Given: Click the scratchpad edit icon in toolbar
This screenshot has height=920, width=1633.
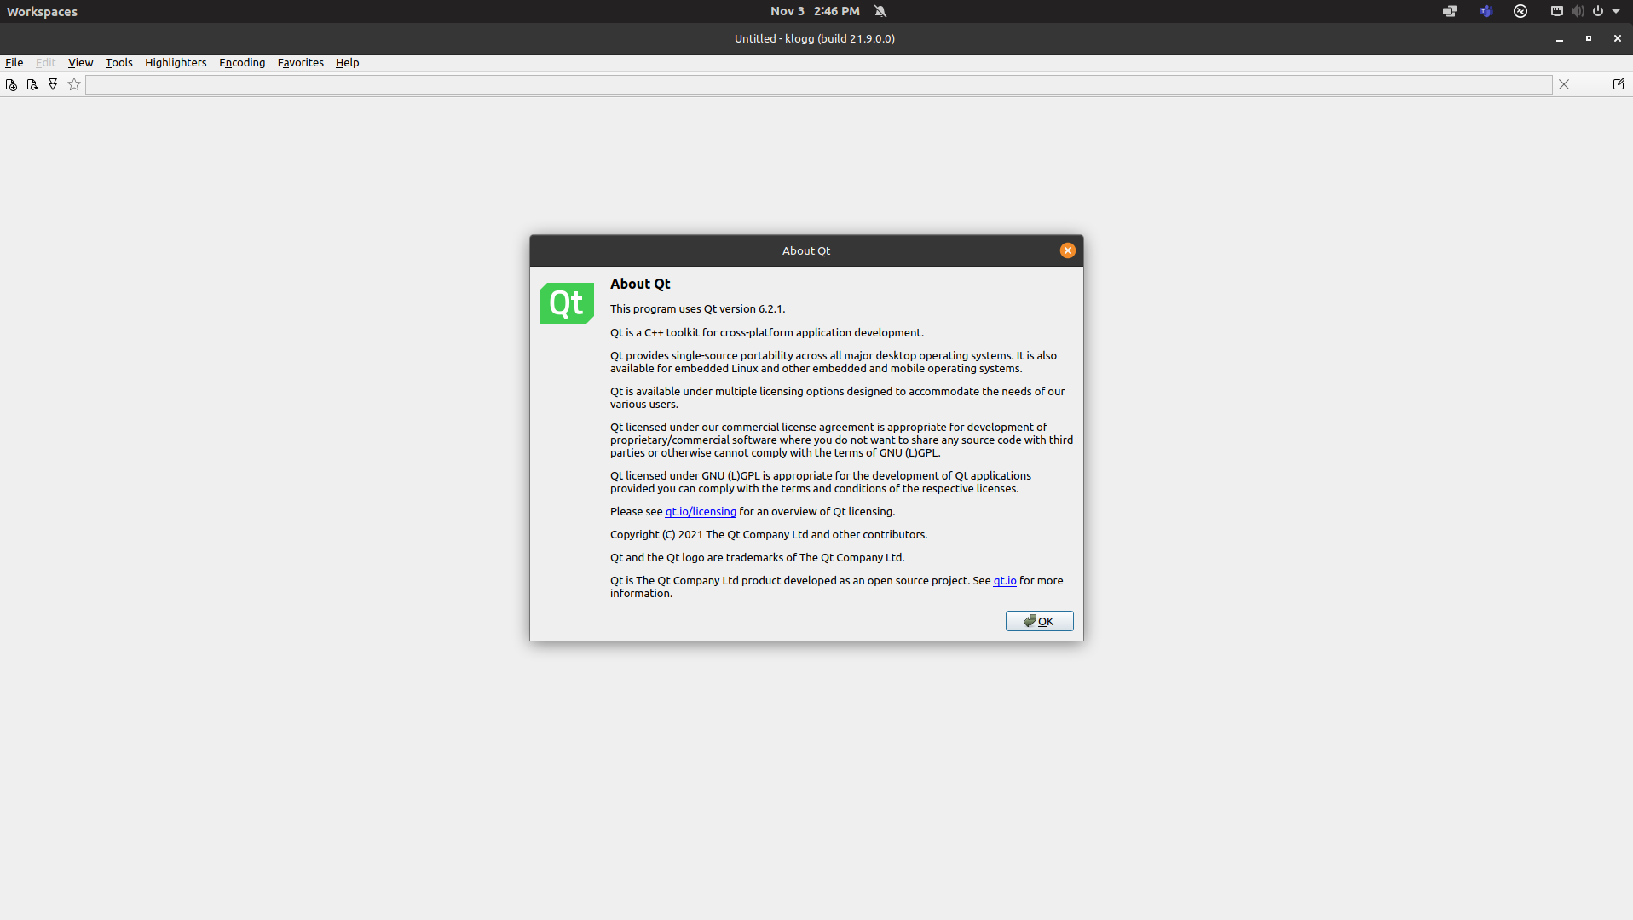Looking at the screenshot, I should click(1619, 84).
